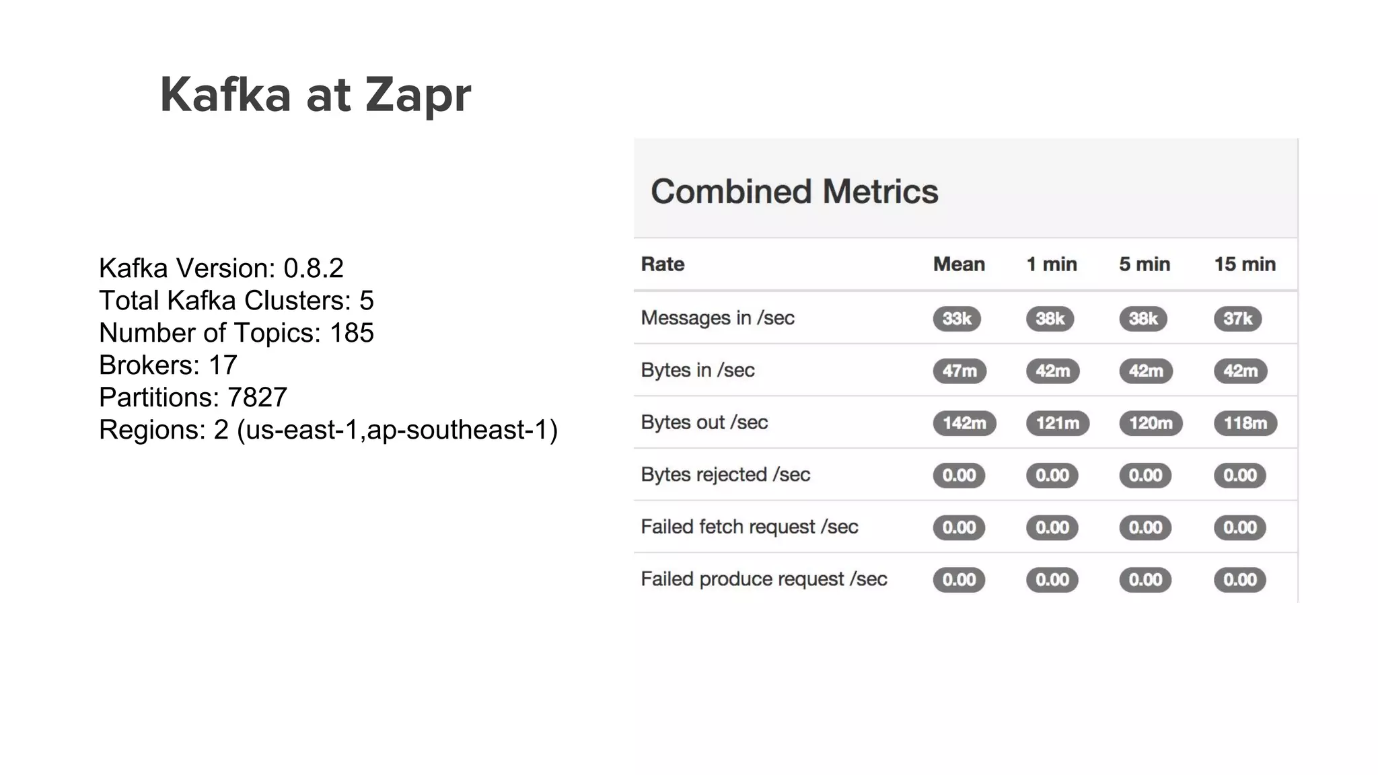Click the 33k Messages in mean badge
The height and width of the screenshot is (775, 1378).
956,319
